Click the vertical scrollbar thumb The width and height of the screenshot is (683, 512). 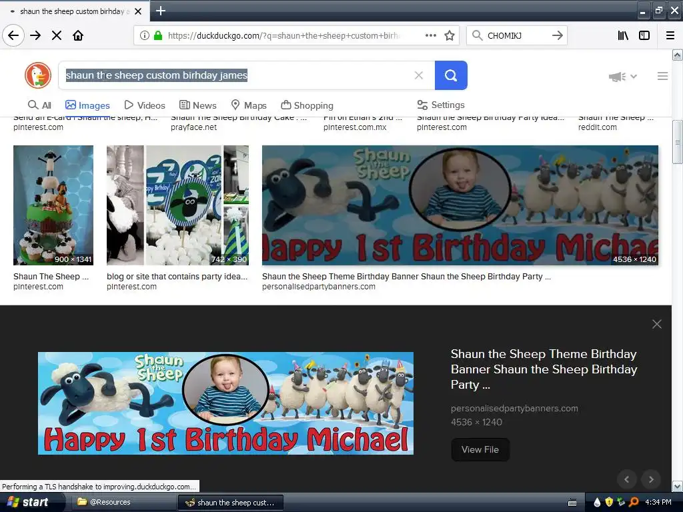coord(678,142)
